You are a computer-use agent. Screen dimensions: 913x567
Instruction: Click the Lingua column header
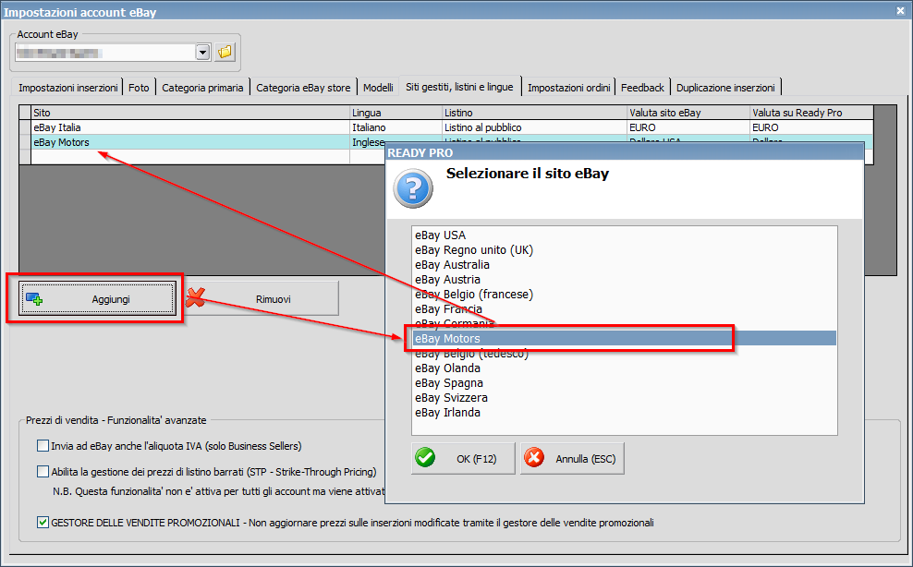396,113
